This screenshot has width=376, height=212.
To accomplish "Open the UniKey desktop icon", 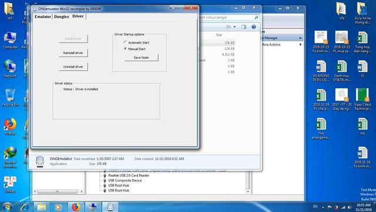I will (10, 184).
